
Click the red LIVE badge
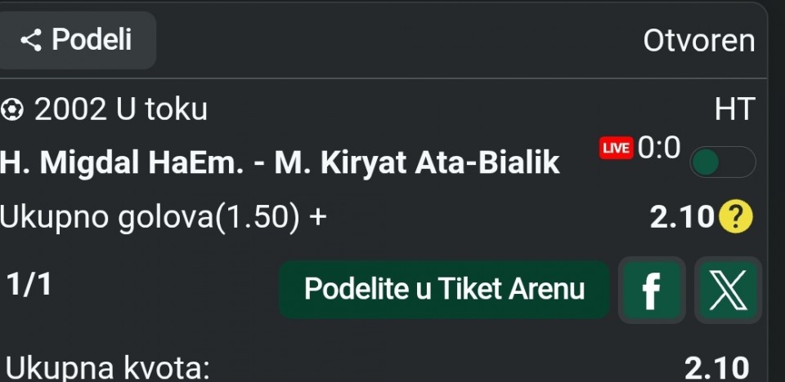tap(616, 149)
